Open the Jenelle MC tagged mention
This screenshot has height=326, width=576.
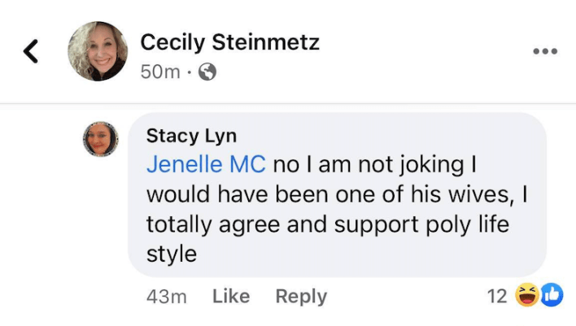tap(206, 163)
